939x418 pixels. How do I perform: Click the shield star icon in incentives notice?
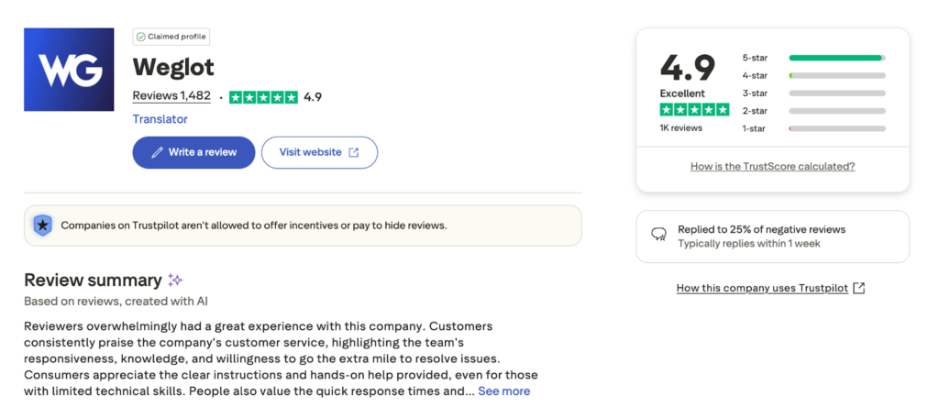point(42,225)
